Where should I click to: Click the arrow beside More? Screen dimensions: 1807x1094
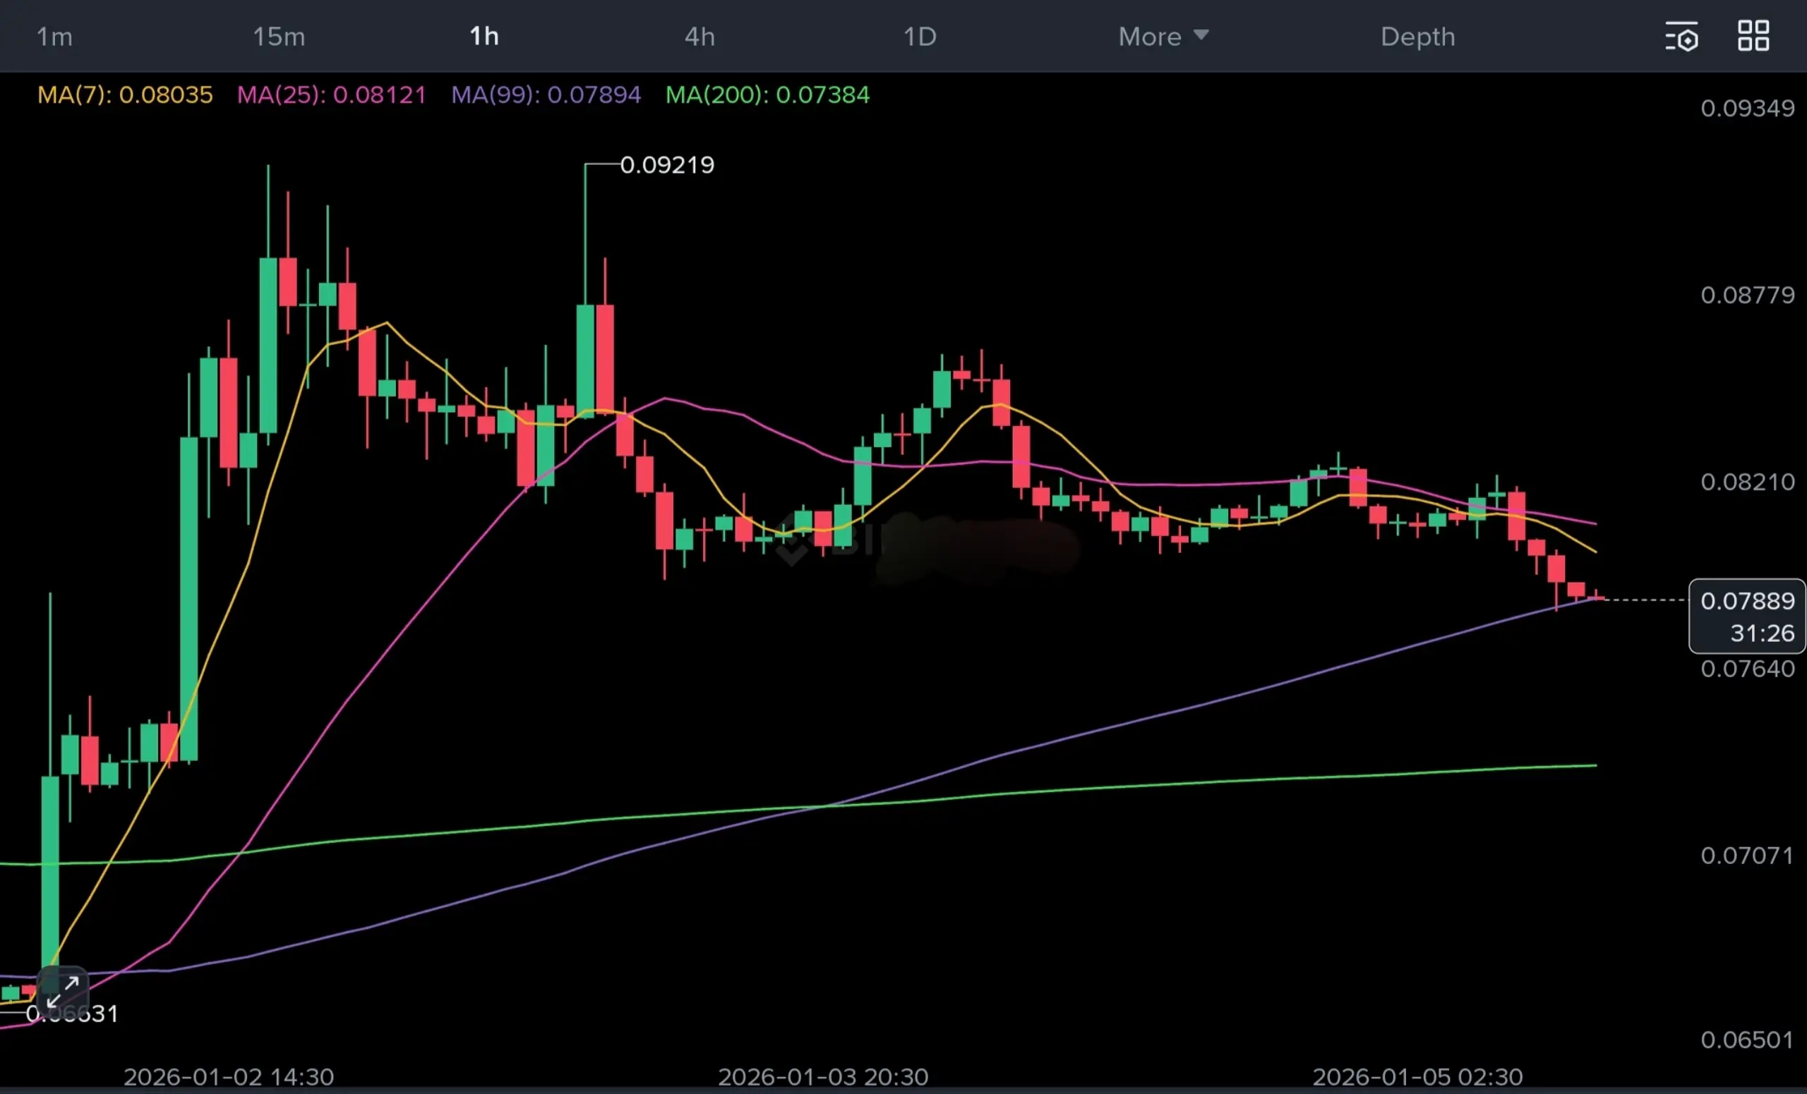click(x=1201, y=35)
